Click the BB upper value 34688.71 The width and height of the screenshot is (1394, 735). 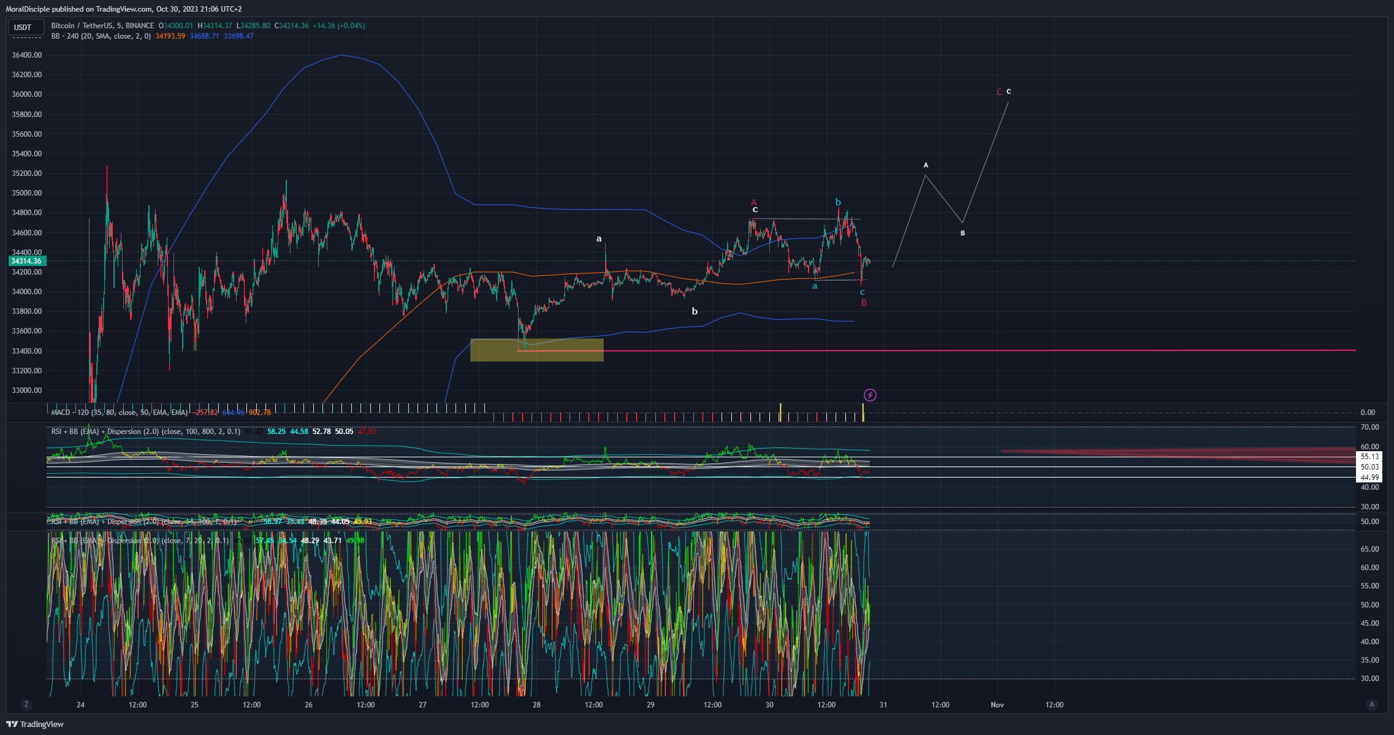click(204, 36)
